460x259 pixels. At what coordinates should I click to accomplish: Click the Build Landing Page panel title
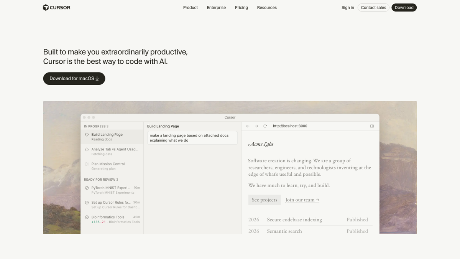(163, 126)
